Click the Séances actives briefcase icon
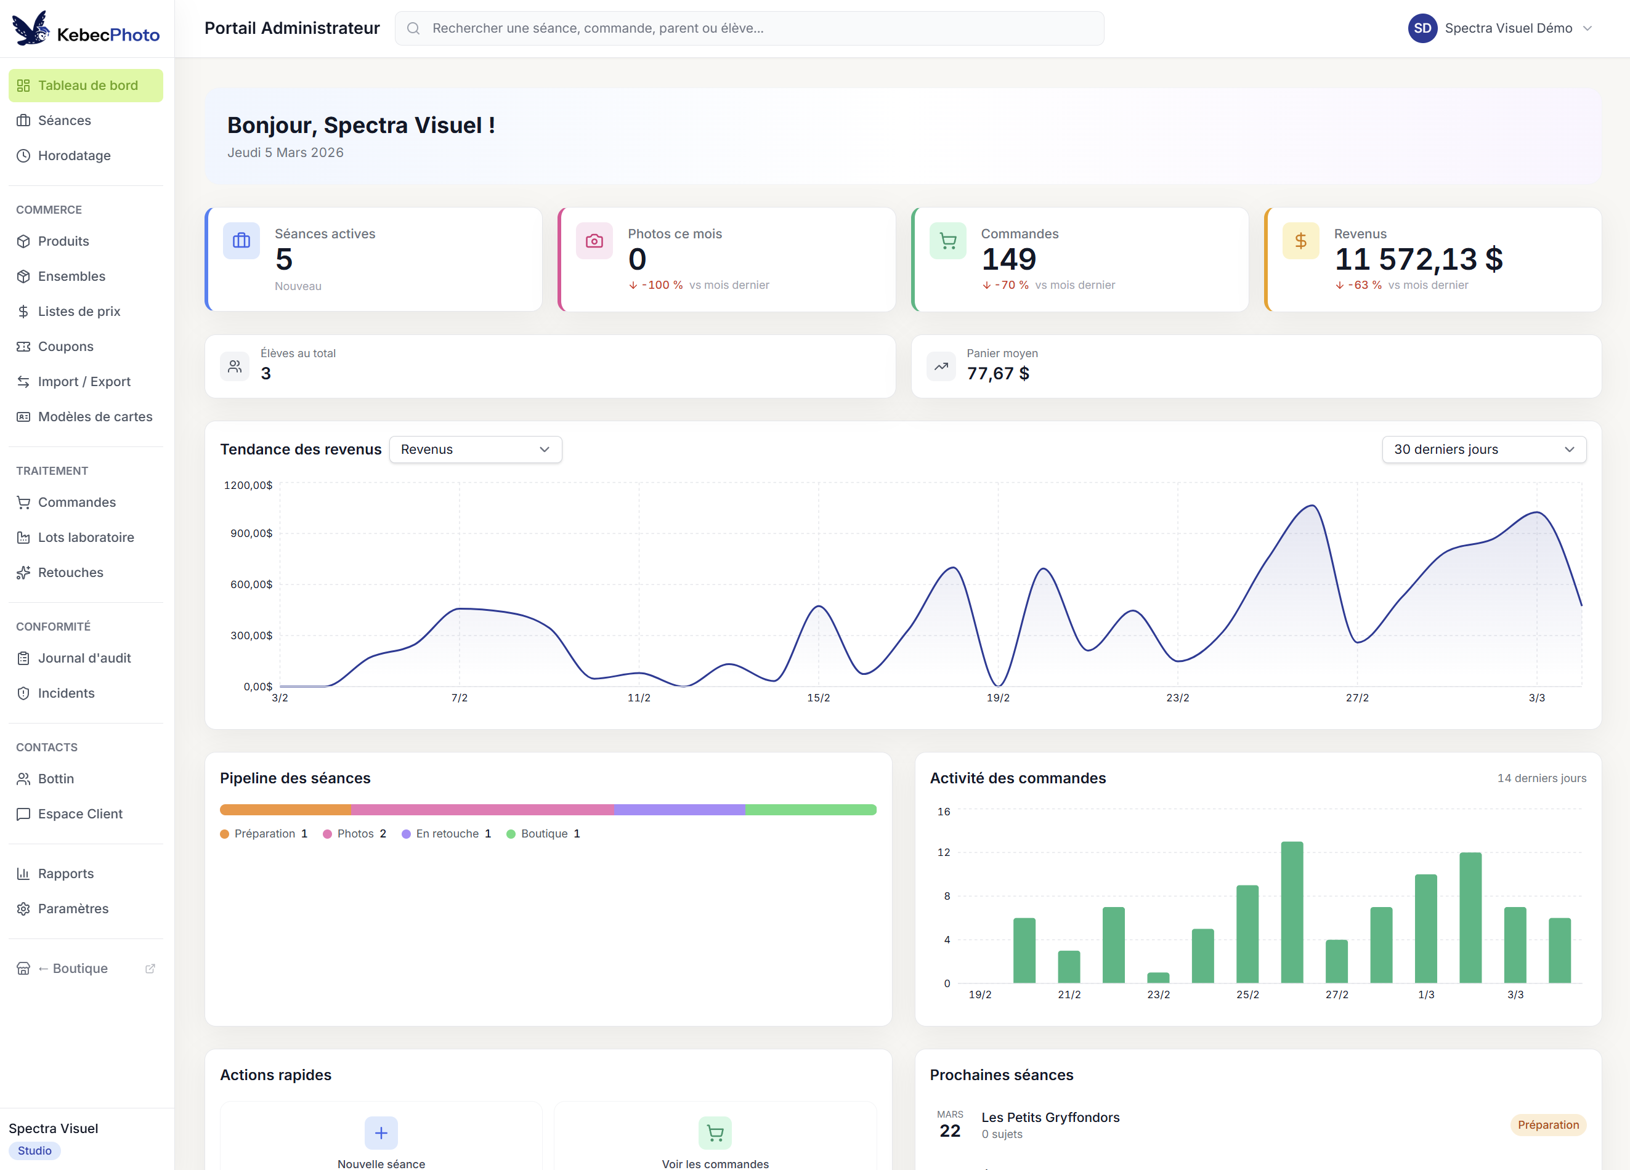The image size is (1630, 1170). [241, 241]
